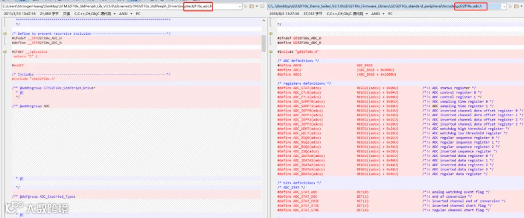The width and height of the screenshot is (524, 218).
Task: Select right line '#define ADC_SAMPT0(adcx)'
Action: tap(302, 102)
